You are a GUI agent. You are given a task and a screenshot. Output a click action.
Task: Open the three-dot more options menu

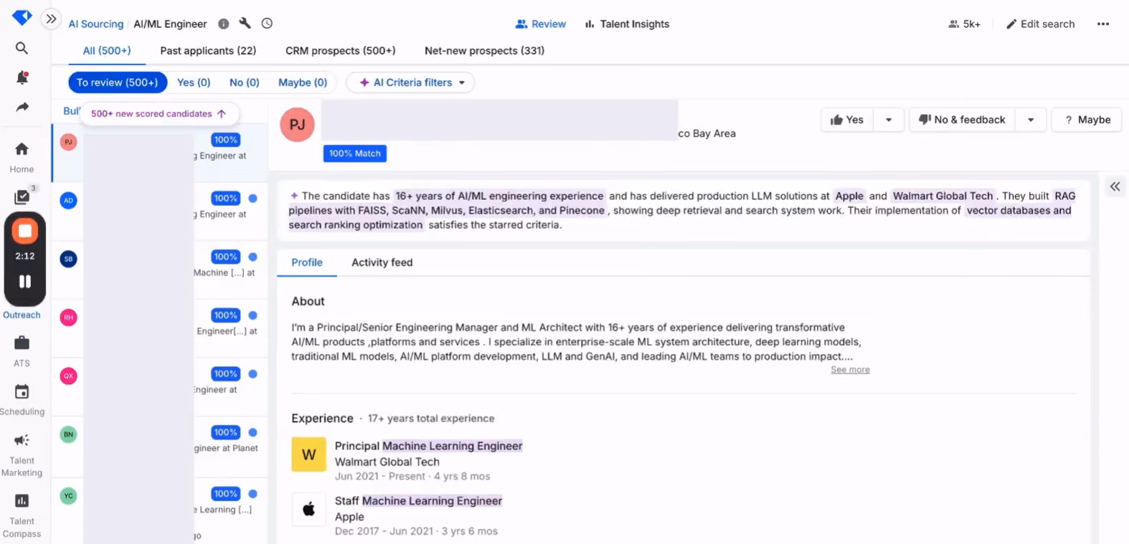[1103, 24]
